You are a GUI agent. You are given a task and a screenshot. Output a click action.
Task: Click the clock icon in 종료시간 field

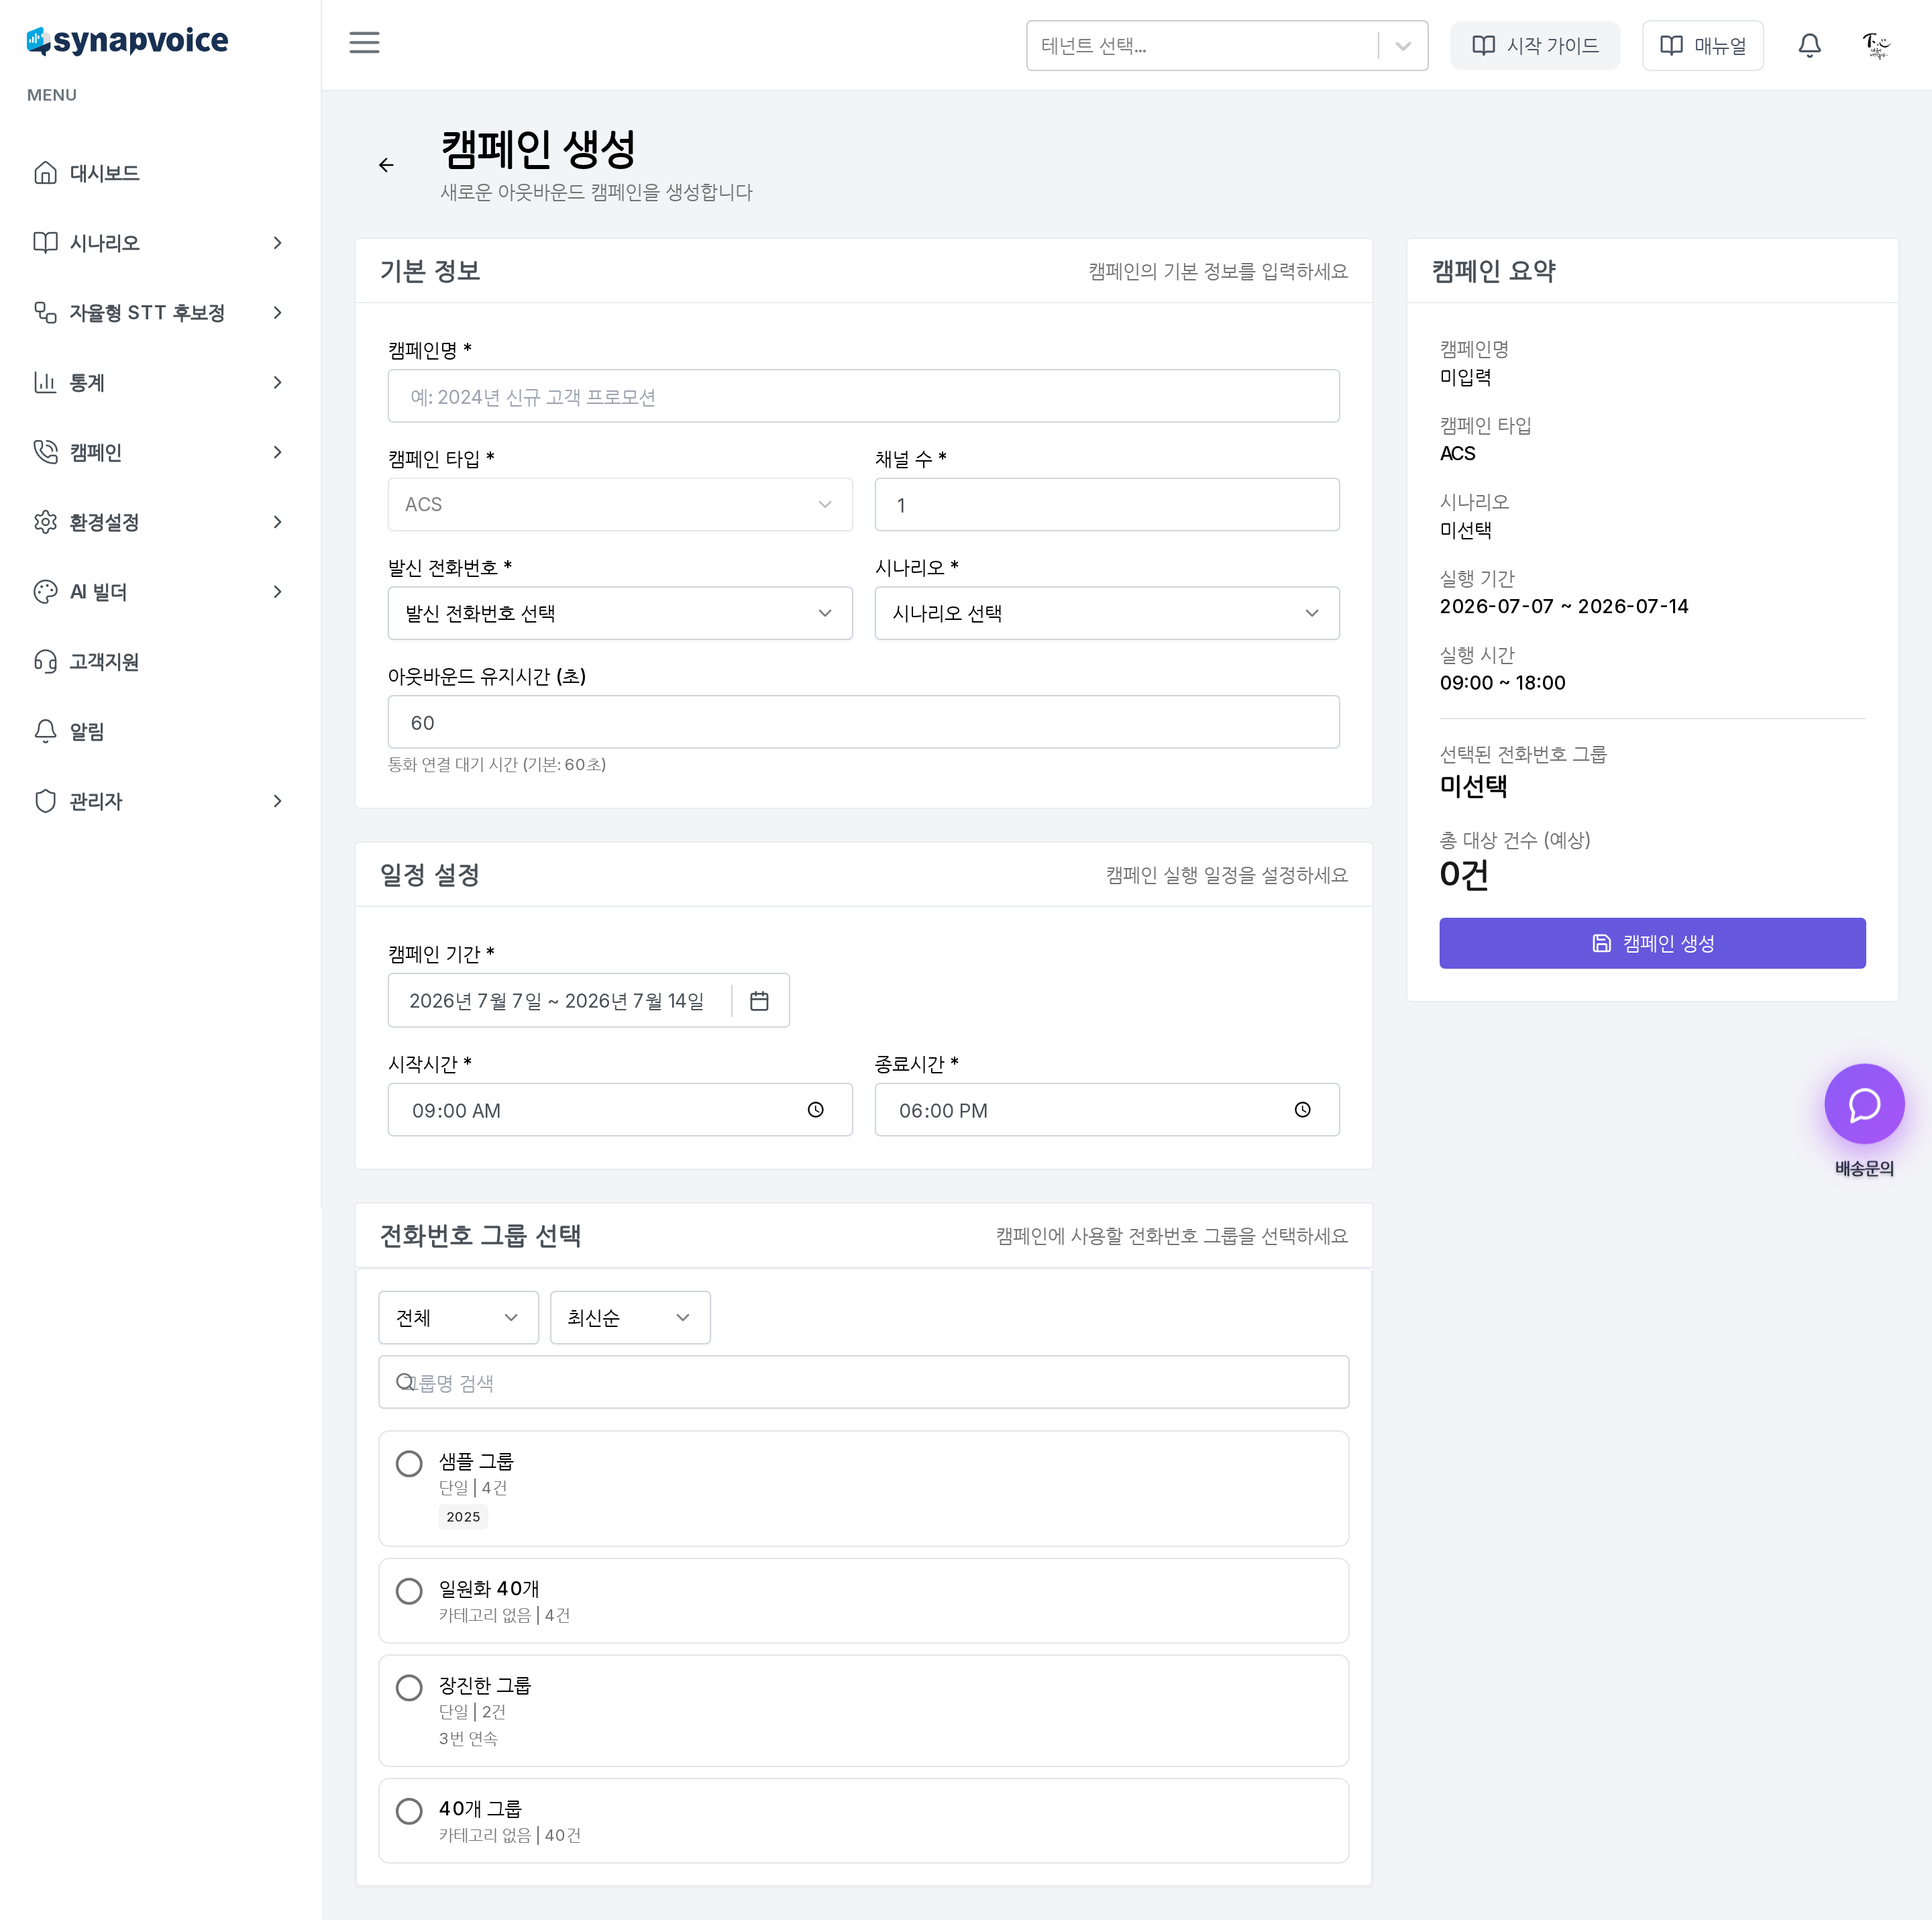click(x=1302, y=1110)
